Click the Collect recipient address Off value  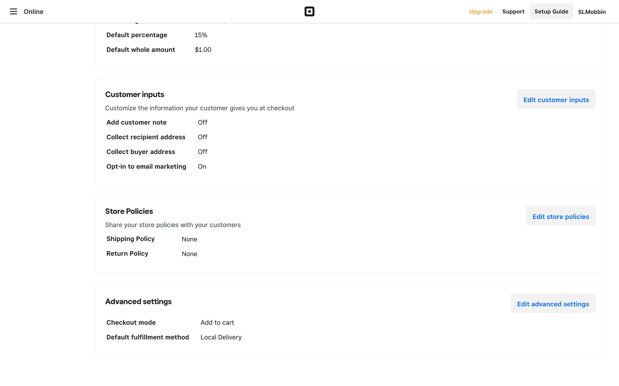tap(202, 137)
